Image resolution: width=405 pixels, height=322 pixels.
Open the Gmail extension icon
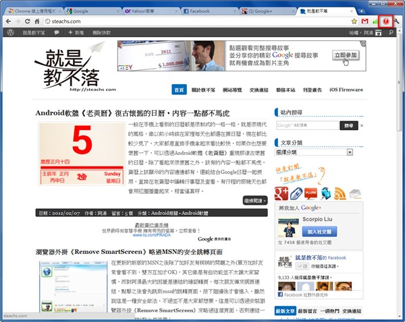tap(364, 22)
